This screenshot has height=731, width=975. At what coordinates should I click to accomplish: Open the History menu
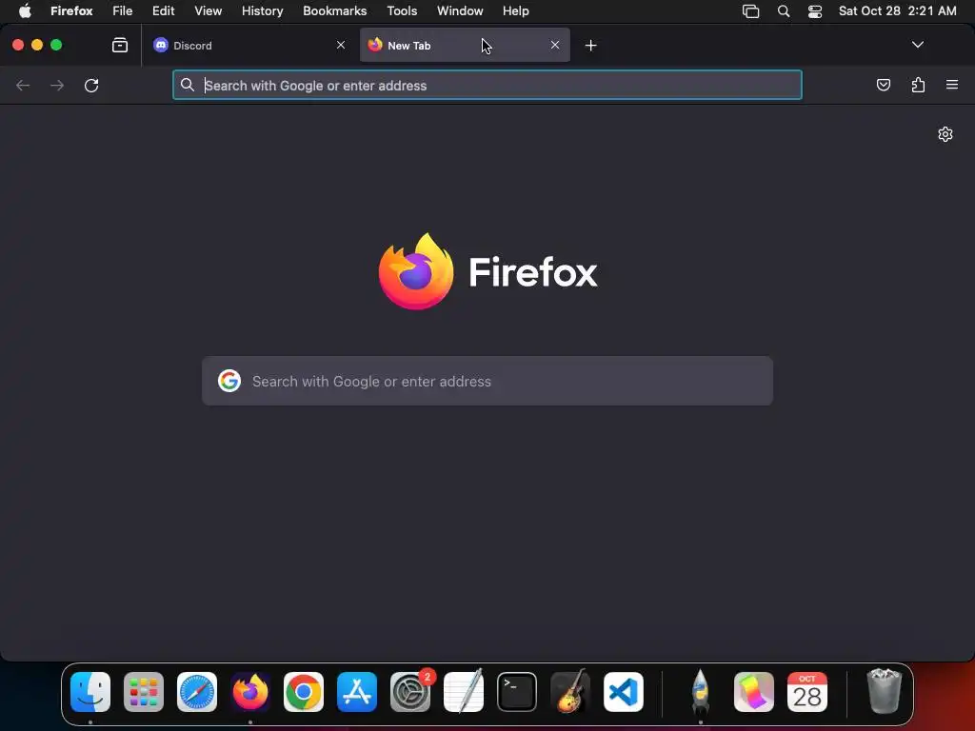click(262, 10)
